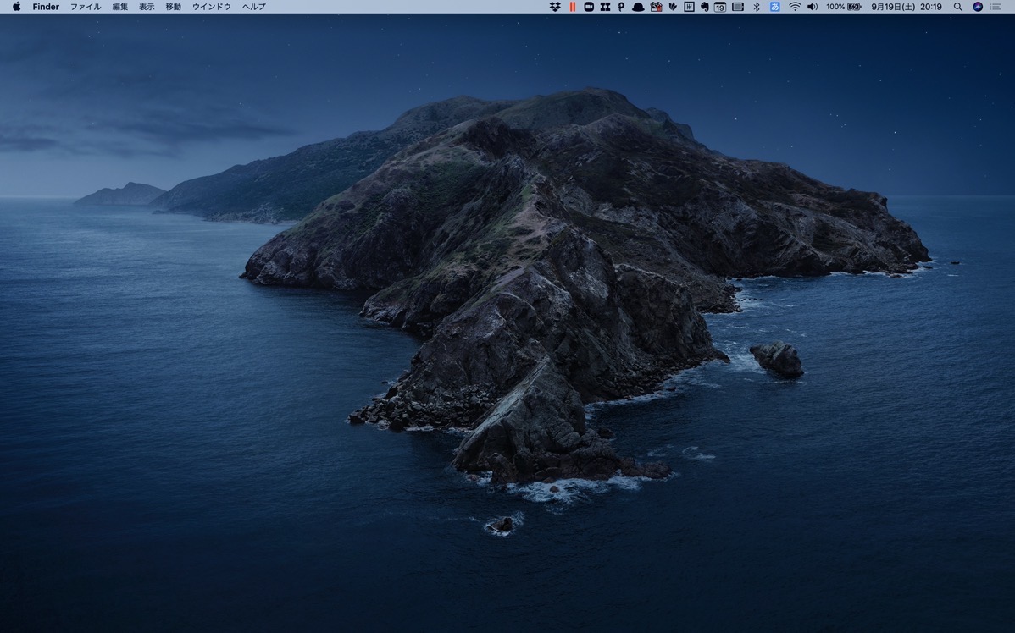This screenshot has height=633, width=1015.
Task: Open the Apple menu
Action: pos(16,7)
